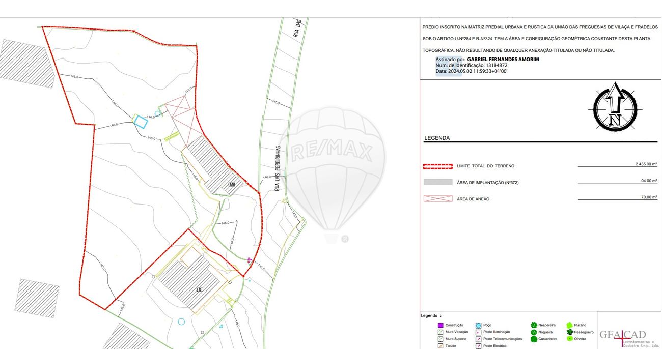The height and width of the screenshot is (349, 662).
Task: Click the '2 435.00 m²' area value
Action: click(x=646, y=164)
